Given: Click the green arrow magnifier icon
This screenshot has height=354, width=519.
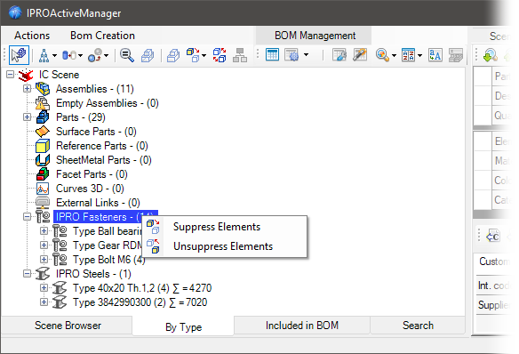Looking at the screenshot, I should tap(491, 55).
